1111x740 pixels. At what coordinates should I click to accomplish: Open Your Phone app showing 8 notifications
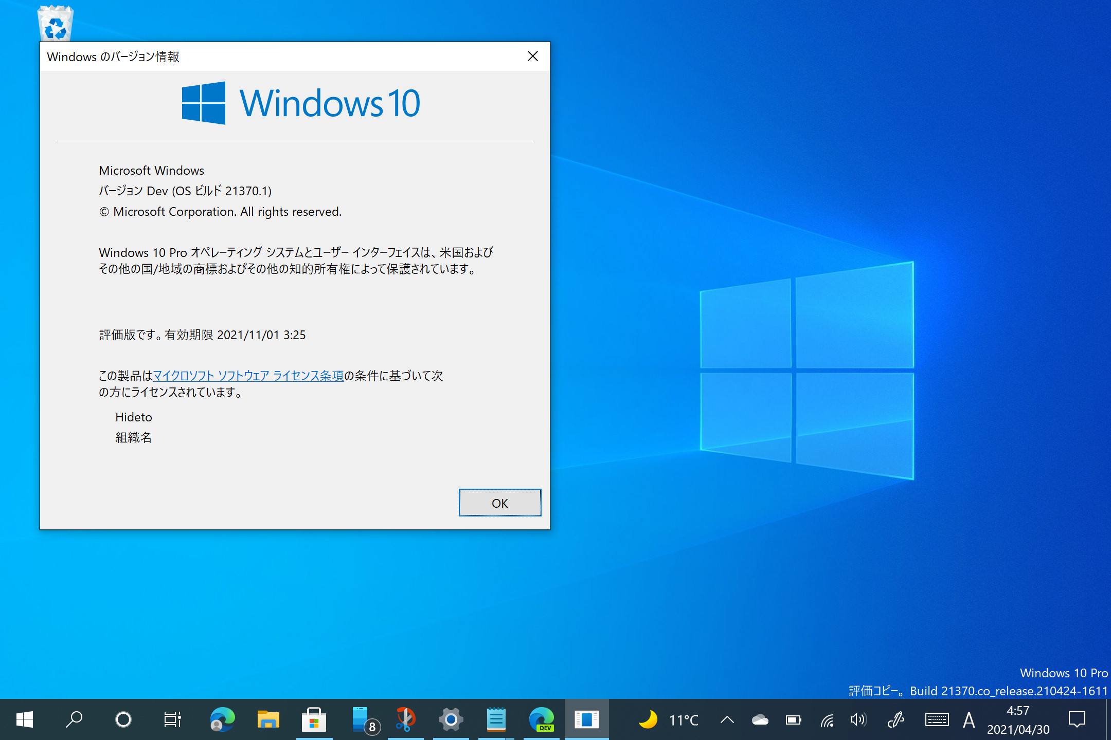pyautogui.click(x=361, y=719)
